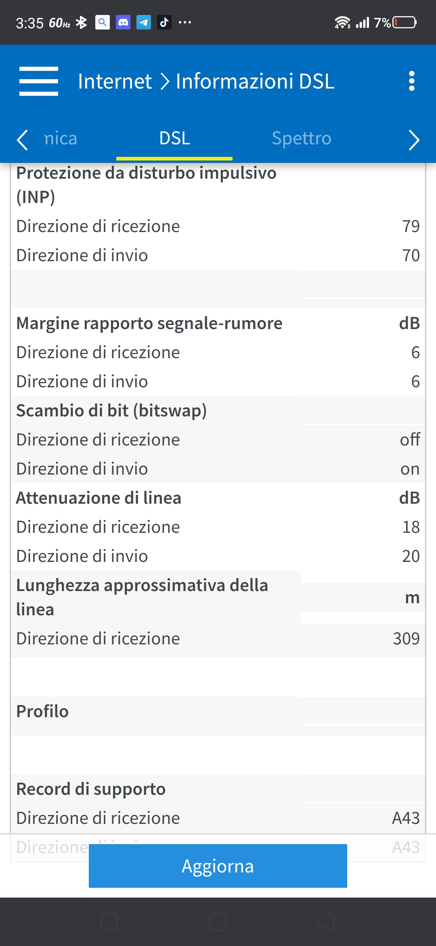Tap the Discord notification icon

(123, 22)
